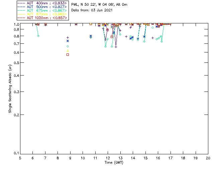214x171 pixels.
Task: Click the AOT 400nm legend entry
Action: point(42,3)
